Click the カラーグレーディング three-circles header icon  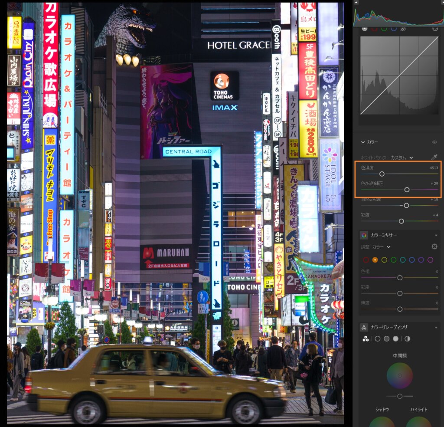click(364, 328)
